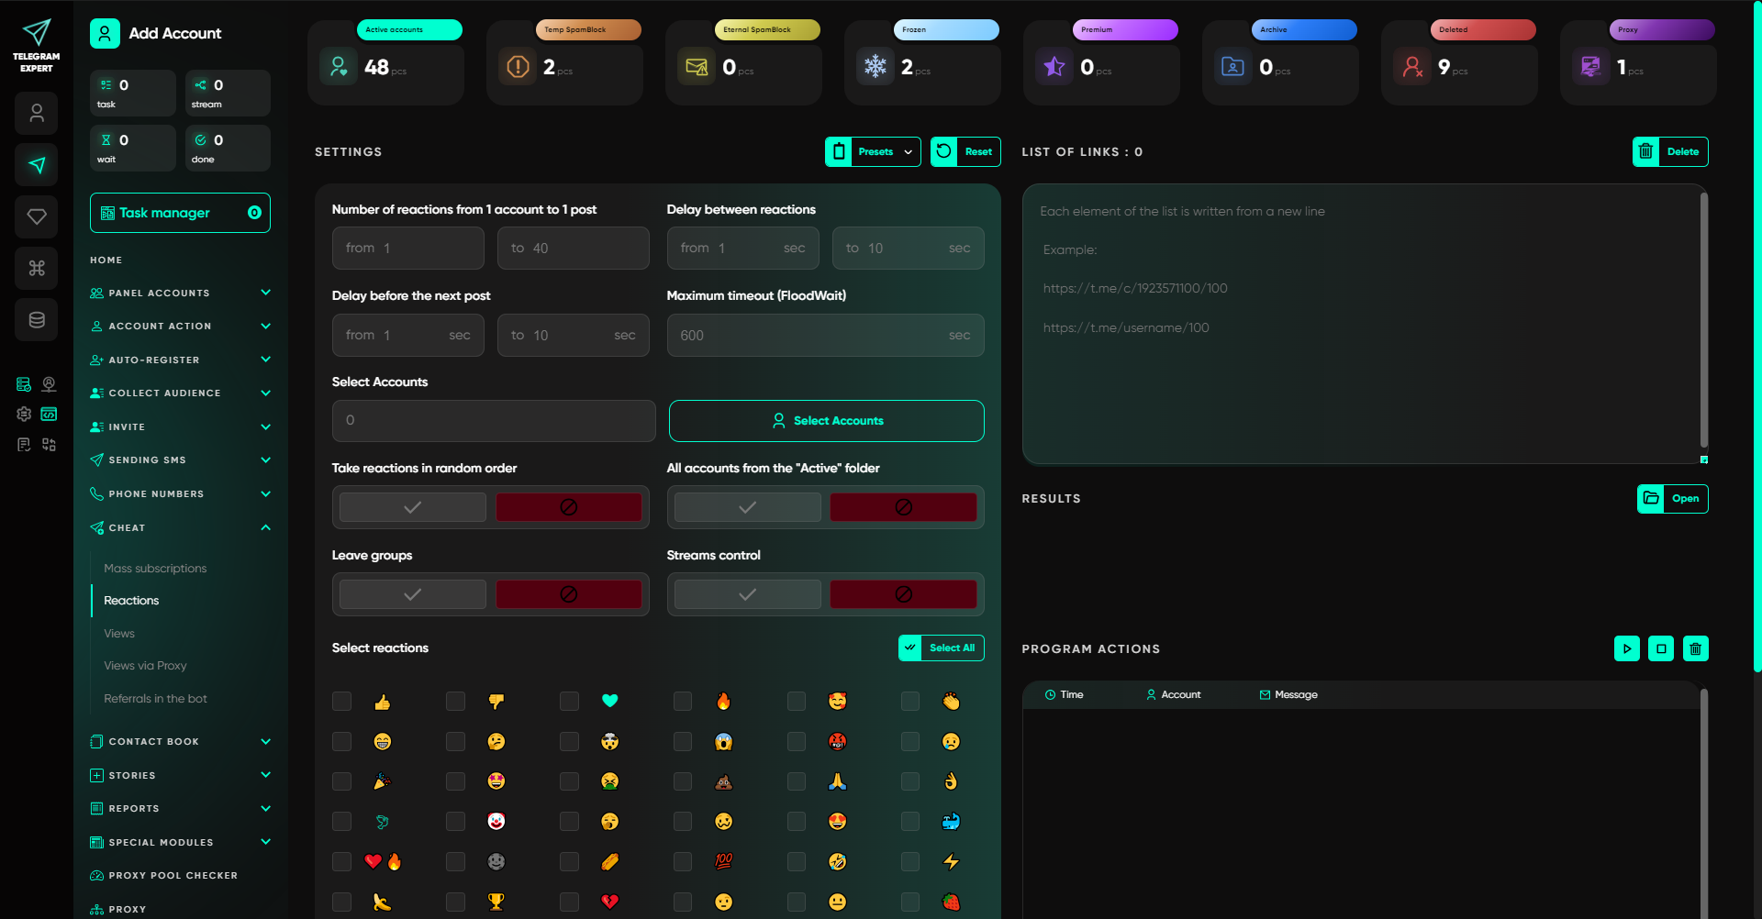Switch to the Views via Proxy page
1762x919 pixels.
coord(145,665)
